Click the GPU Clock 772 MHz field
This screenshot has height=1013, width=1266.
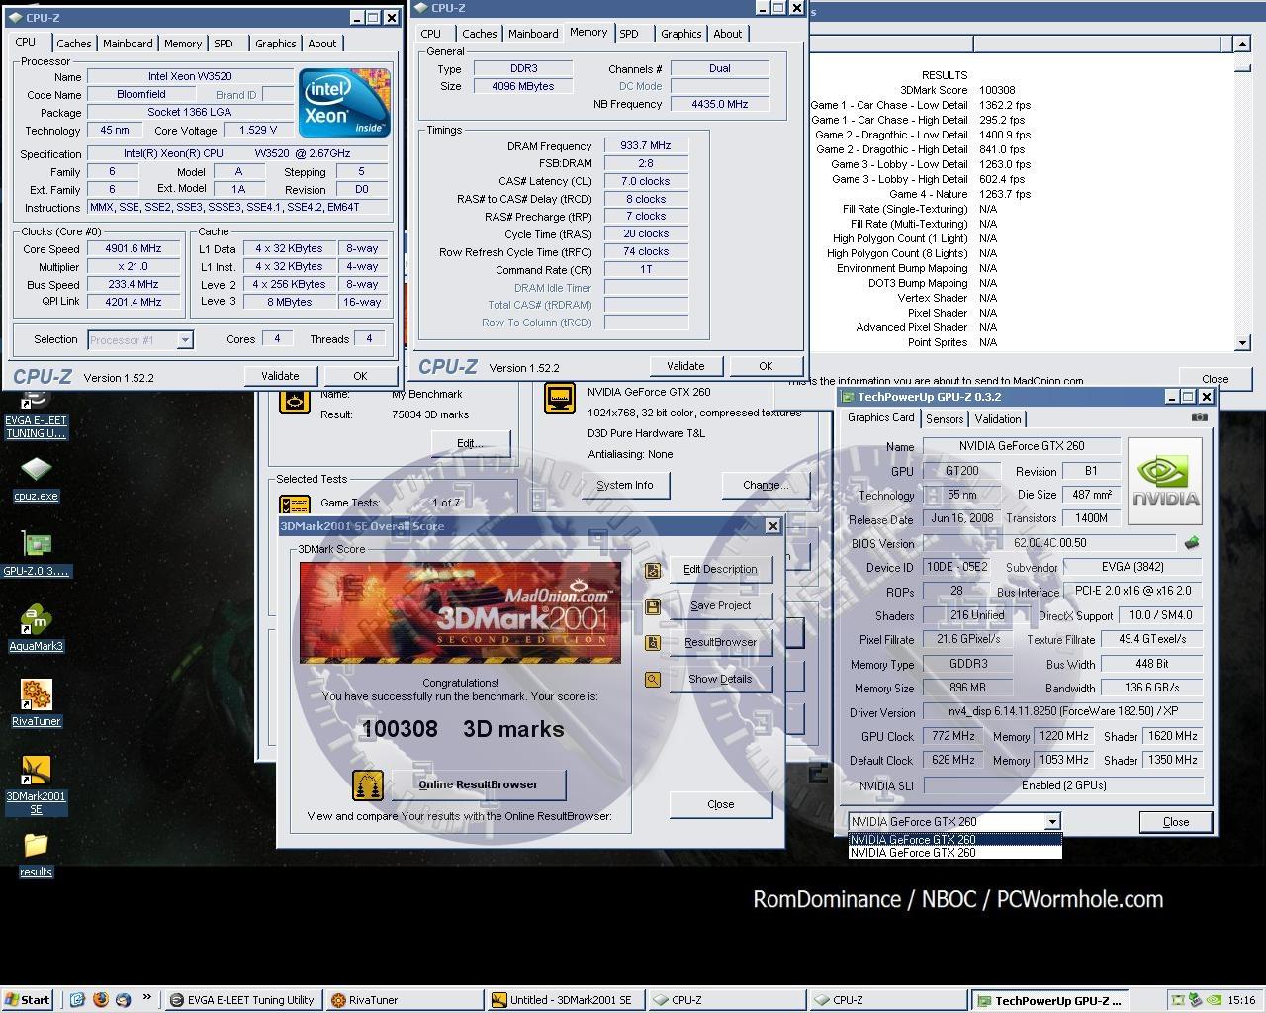pos(953,736)
